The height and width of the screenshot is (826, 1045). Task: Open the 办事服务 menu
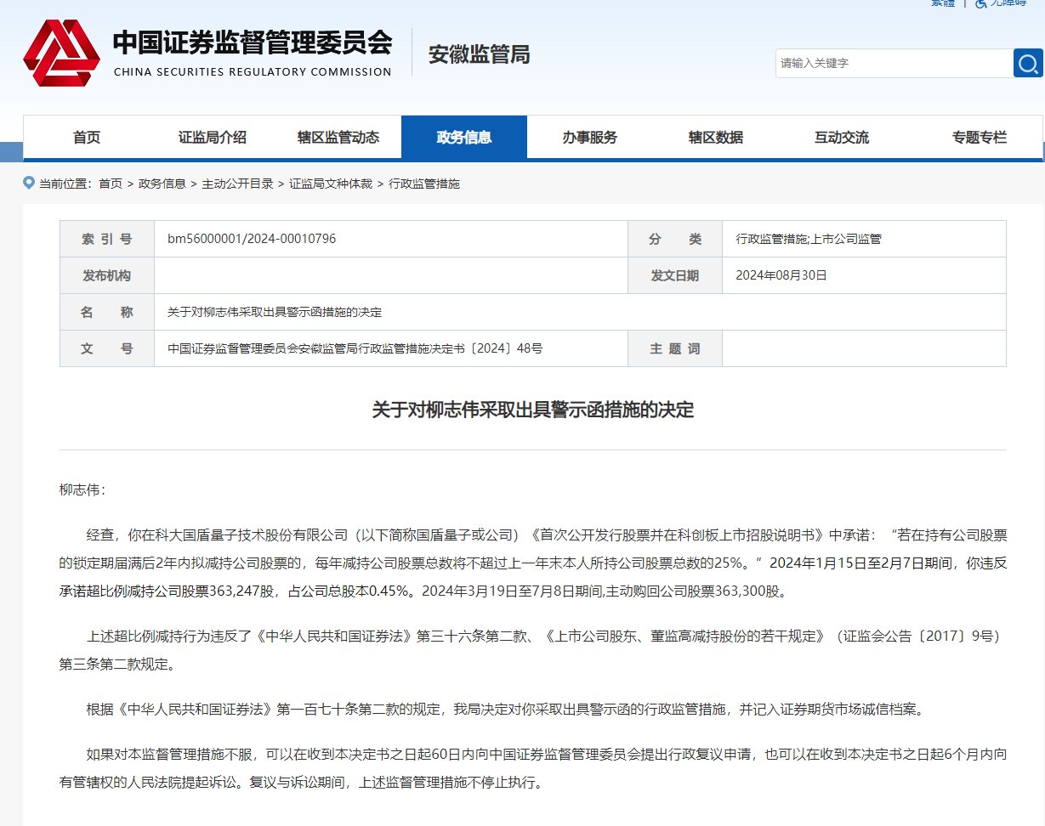(590, 137)
